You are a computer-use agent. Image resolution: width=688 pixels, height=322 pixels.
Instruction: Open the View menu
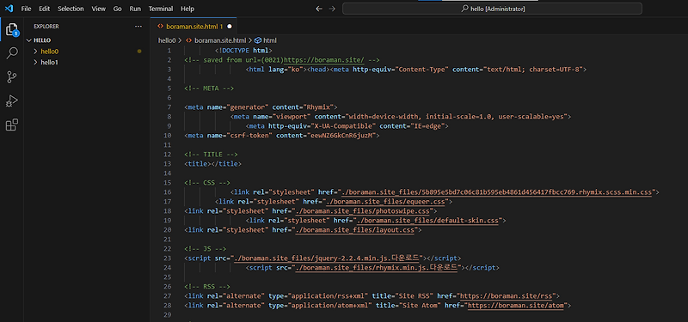tap(99, 9)
